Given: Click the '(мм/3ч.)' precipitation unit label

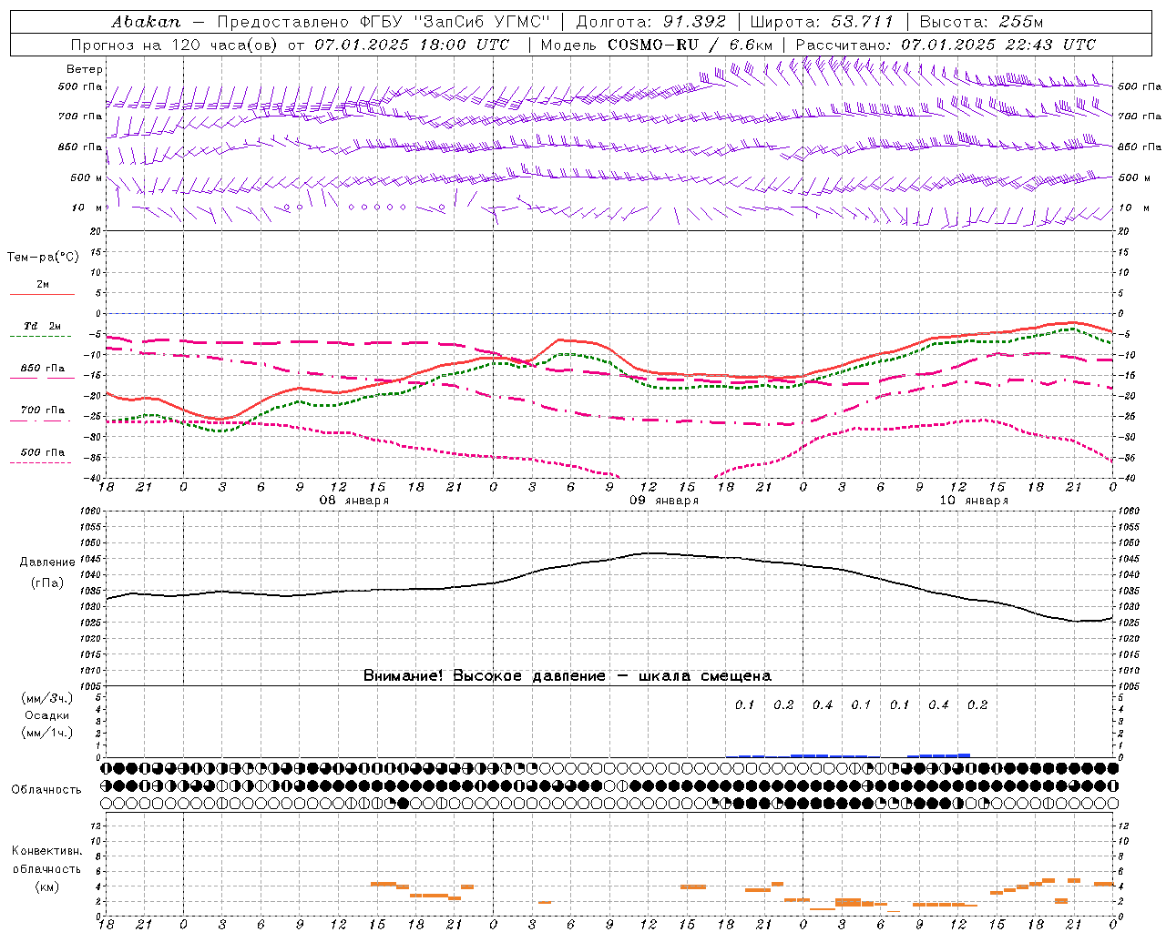Looking at the screenshot, I should [x=46, y=698].
